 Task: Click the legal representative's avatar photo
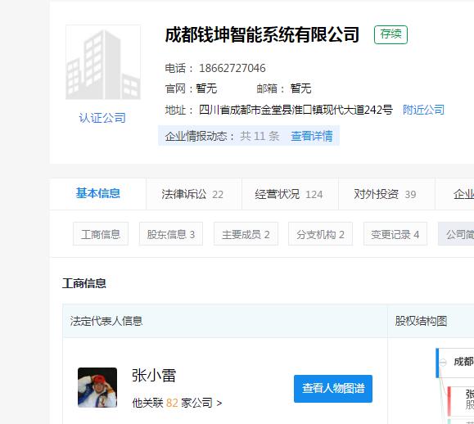tap(97, 387)
